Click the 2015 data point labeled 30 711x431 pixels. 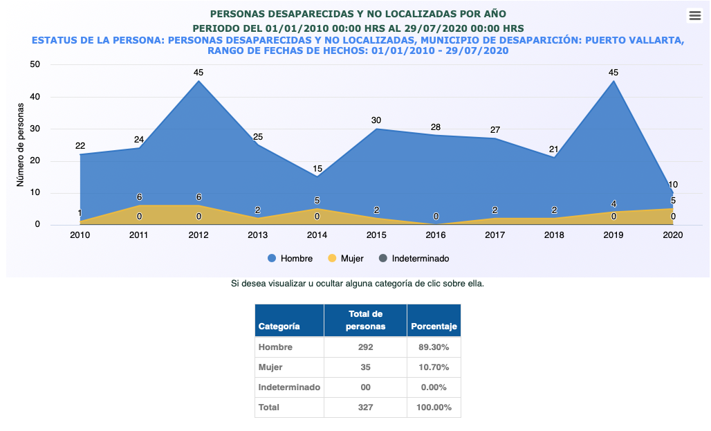point(376,129)
